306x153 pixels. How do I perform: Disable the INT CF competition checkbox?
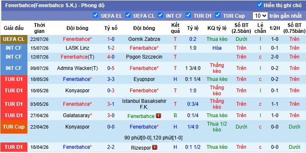pos(161,15)
